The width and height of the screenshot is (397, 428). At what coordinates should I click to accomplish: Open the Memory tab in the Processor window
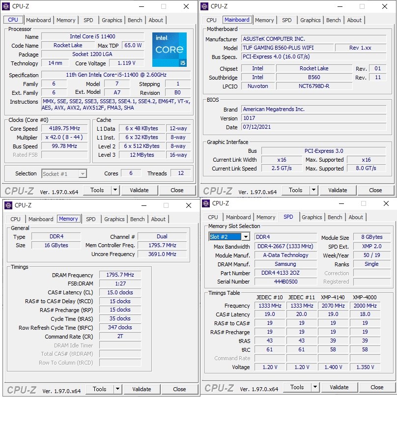(66, 20)
